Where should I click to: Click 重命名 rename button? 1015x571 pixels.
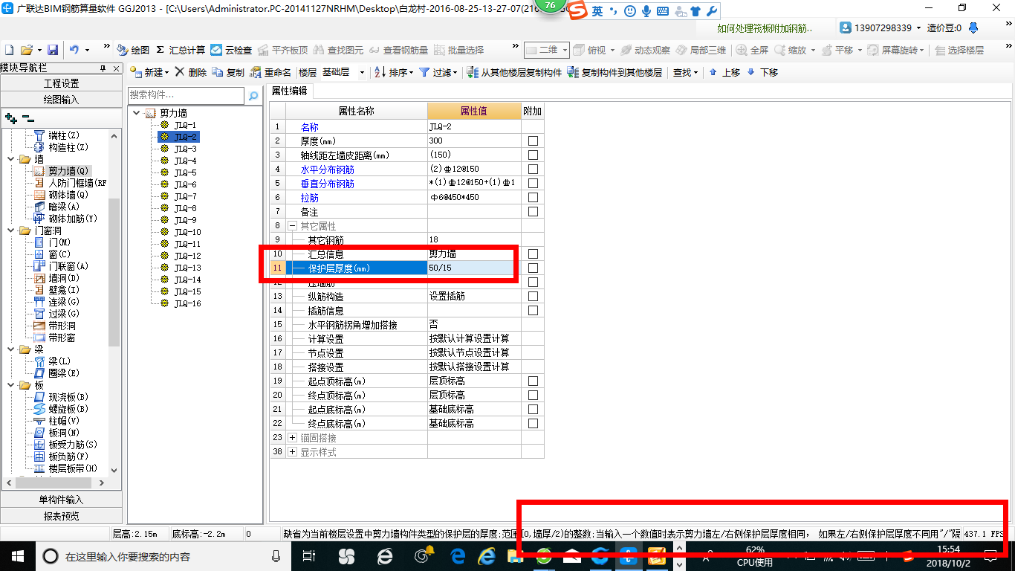(x=271, y=72)
